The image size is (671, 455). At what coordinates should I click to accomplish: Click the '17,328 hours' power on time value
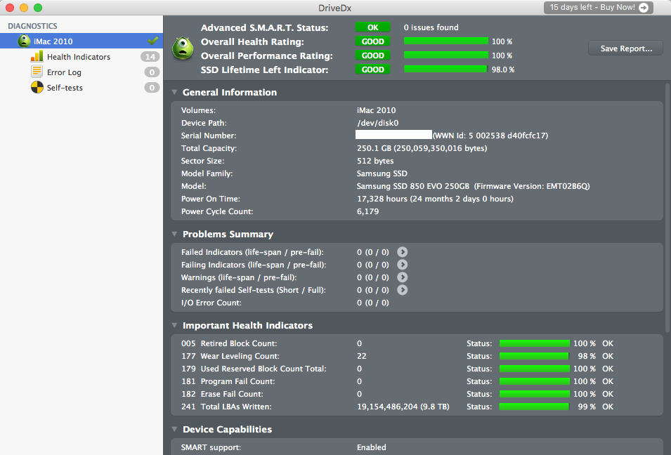click(x=382, y=199)
